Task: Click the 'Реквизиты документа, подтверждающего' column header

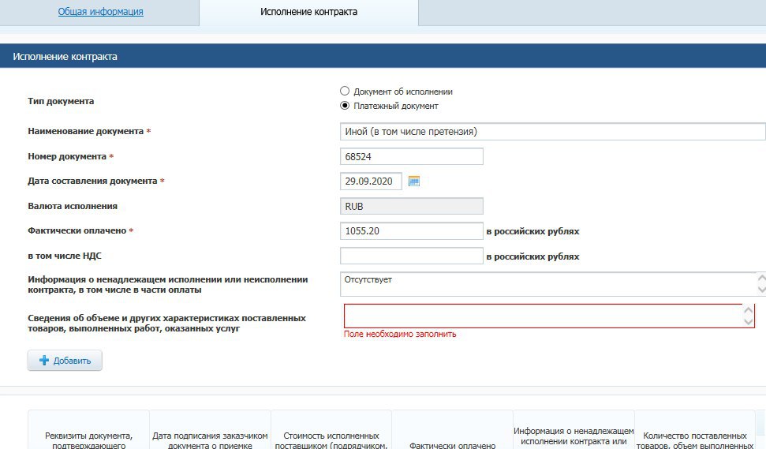Action: [x=88, y=430]
